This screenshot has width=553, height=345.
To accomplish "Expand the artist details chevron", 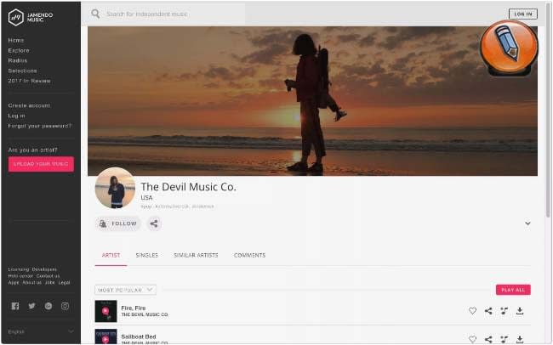I will tap(527, 223).
